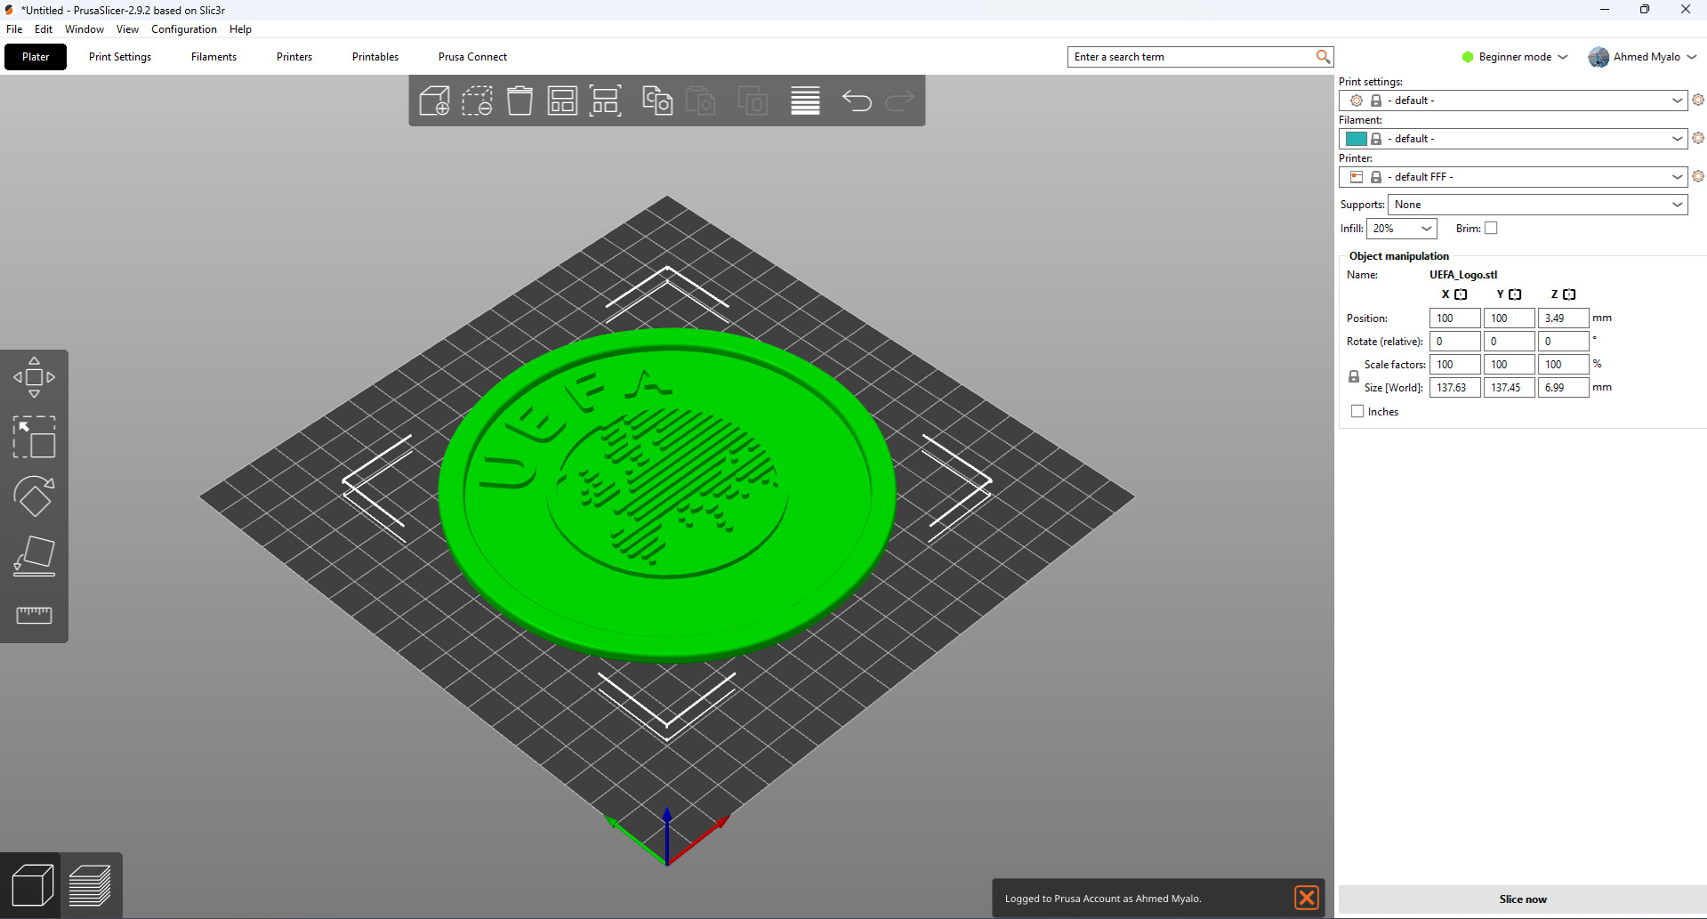Open the Ahmed Myalo account dropdown

pyautogui.click(x=1643, y=57)
